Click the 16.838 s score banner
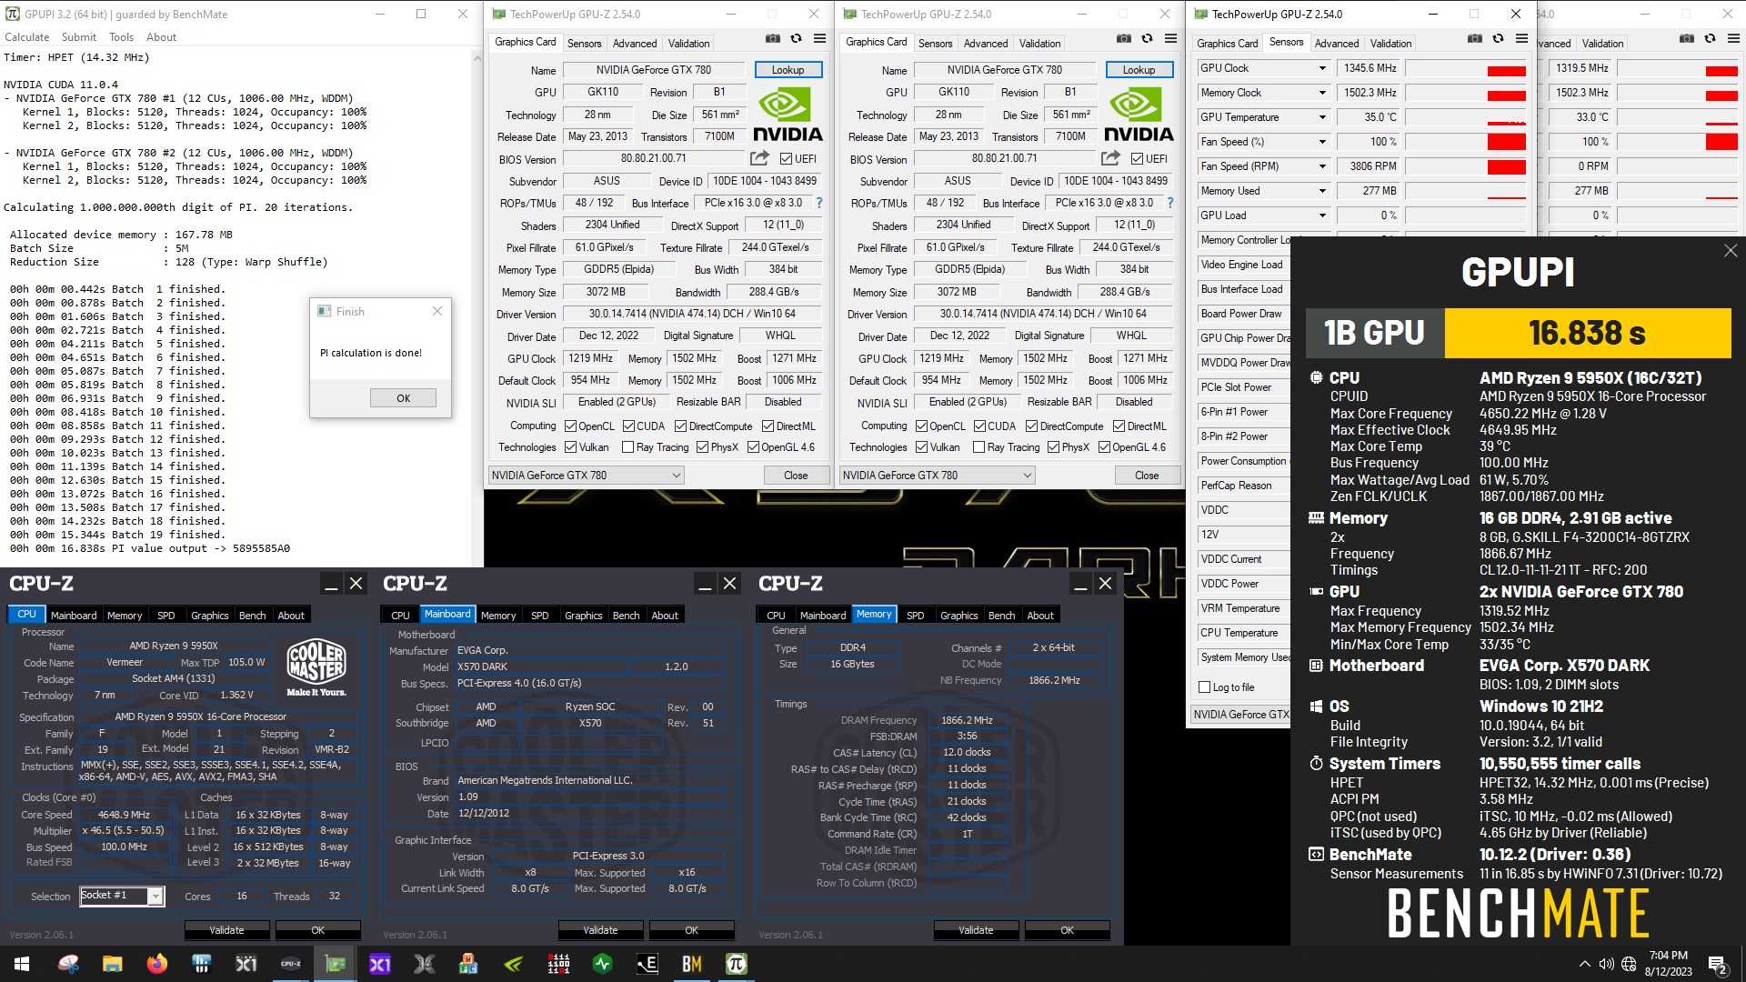Image resolution: width=1746 pixels, height=982 pixels. [x=1587, y=333]
